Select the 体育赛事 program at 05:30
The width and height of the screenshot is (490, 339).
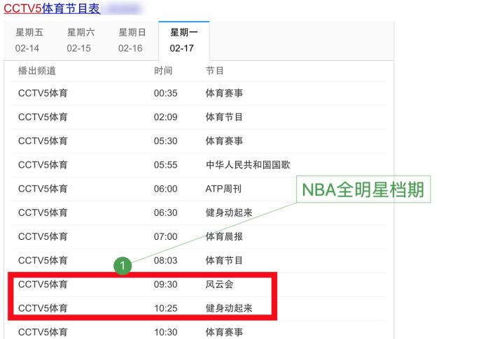click(x=224, y=140)
